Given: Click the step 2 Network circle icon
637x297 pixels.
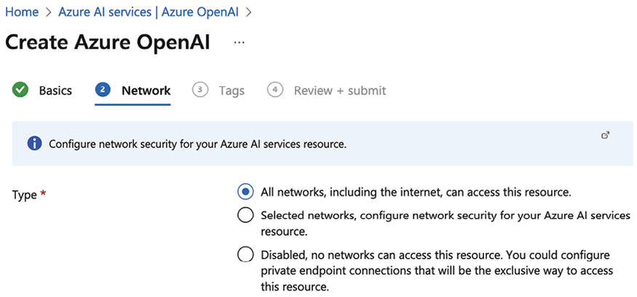Looking at the screenshot, I should (x=103, y=90).
